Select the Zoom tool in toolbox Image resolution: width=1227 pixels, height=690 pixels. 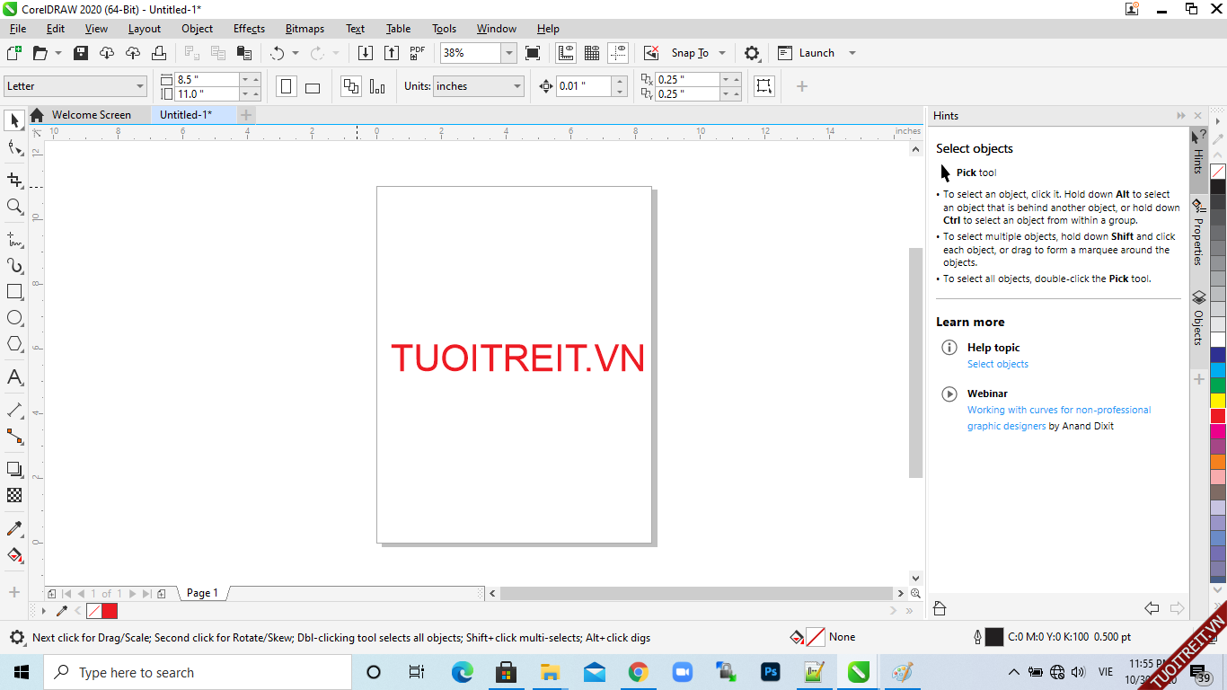[14, 207]
